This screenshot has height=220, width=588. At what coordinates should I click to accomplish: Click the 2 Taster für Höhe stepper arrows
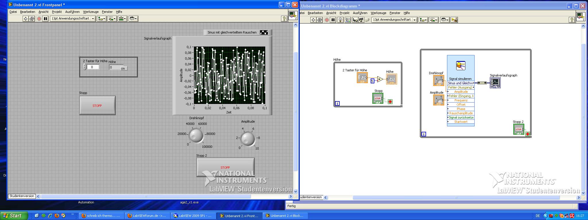[x=84, y=67]
